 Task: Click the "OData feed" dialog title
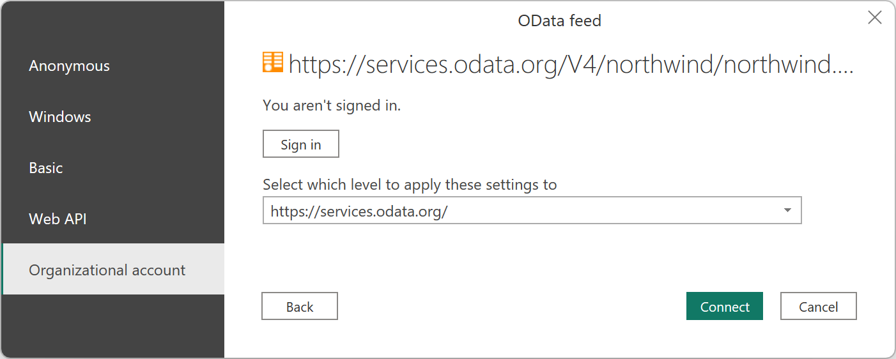(559, 20)
